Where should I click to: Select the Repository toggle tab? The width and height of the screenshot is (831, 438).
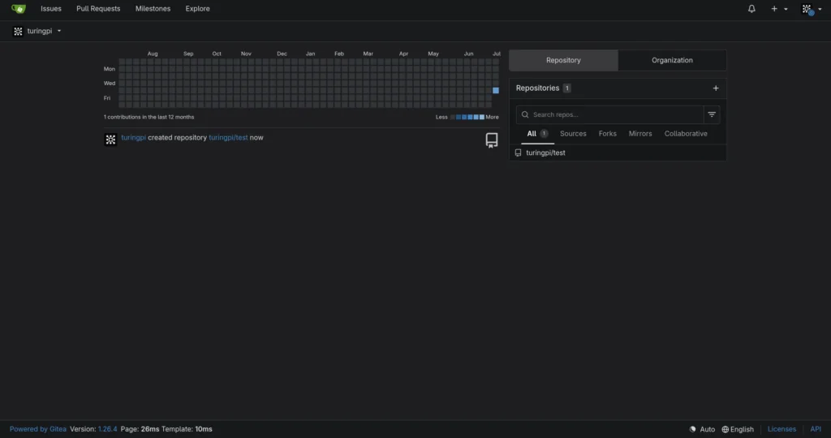[x=563, y=60]
